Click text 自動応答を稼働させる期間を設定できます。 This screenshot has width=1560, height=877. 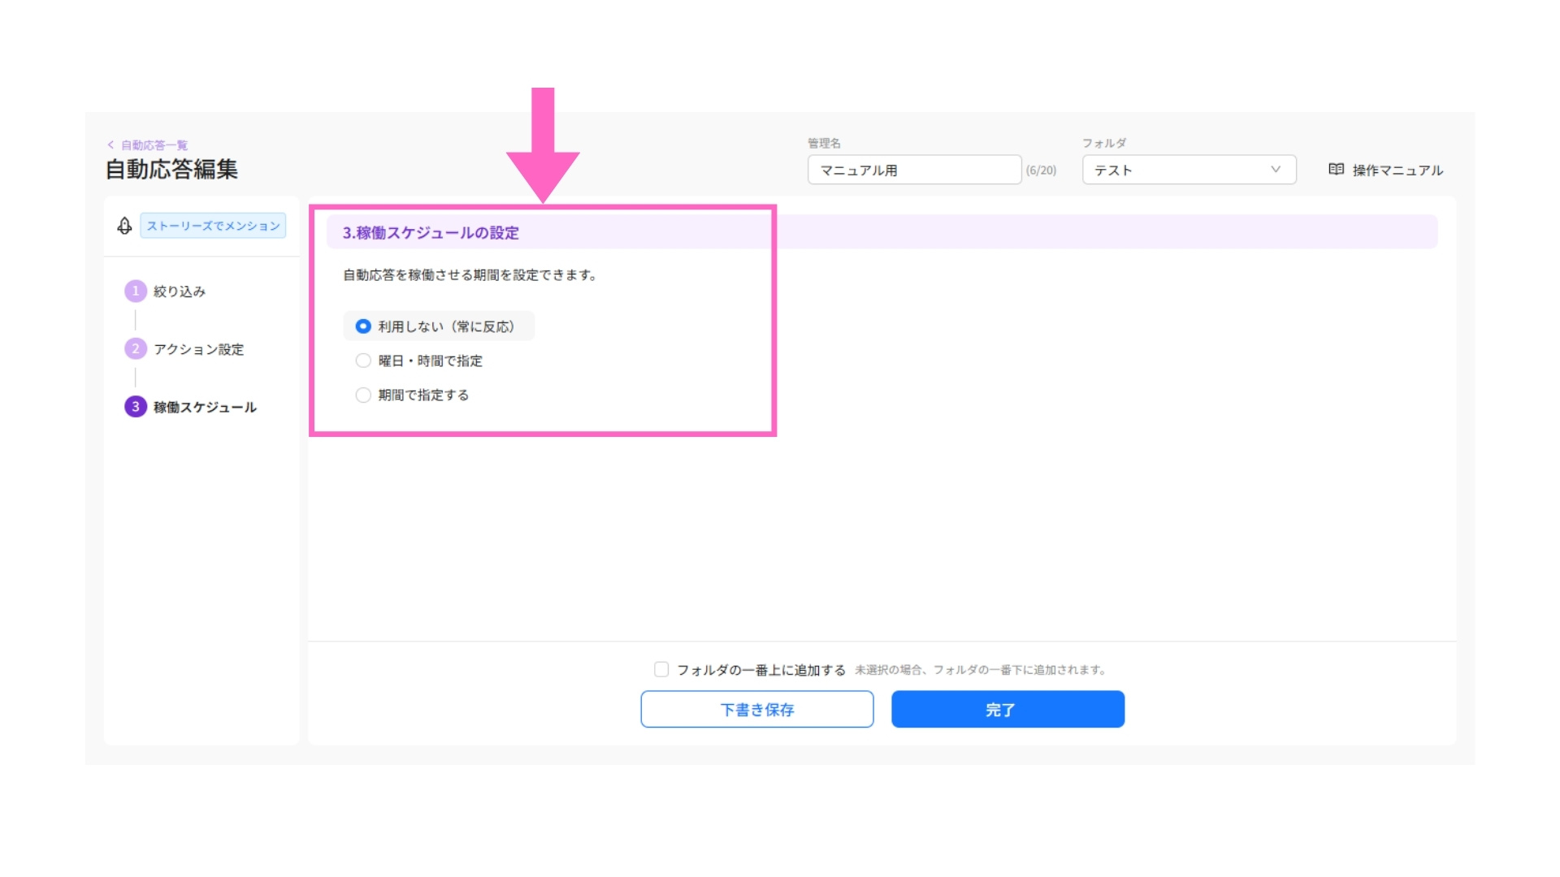470,275
